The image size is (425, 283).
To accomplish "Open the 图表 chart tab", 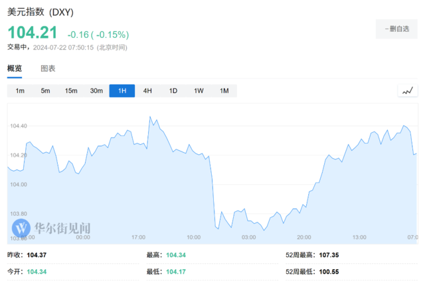I will click(x=48, y=68).
